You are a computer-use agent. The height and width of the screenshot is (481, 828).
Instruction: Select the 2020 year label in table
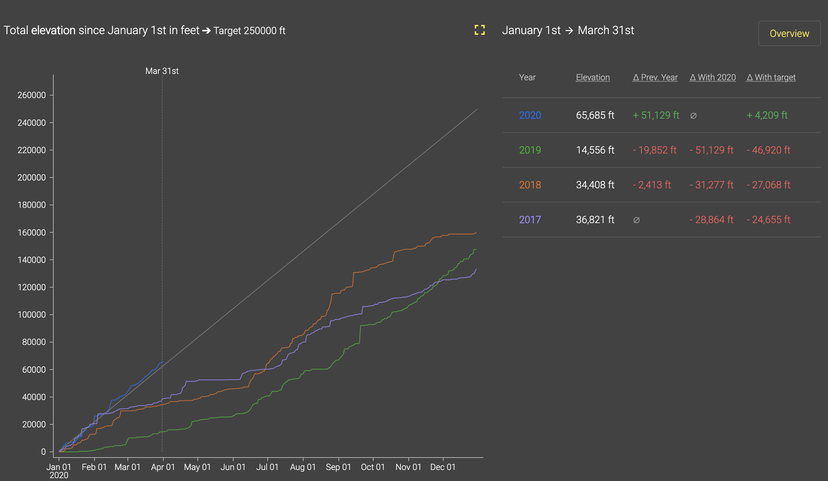click(x=530, y=115)
